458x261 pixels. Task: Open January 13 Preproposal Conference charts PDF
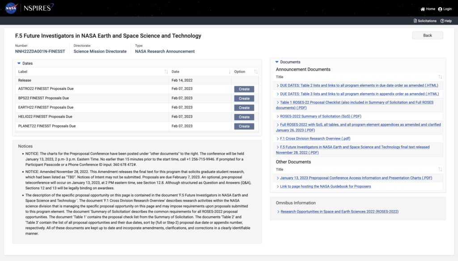[356, 178]
